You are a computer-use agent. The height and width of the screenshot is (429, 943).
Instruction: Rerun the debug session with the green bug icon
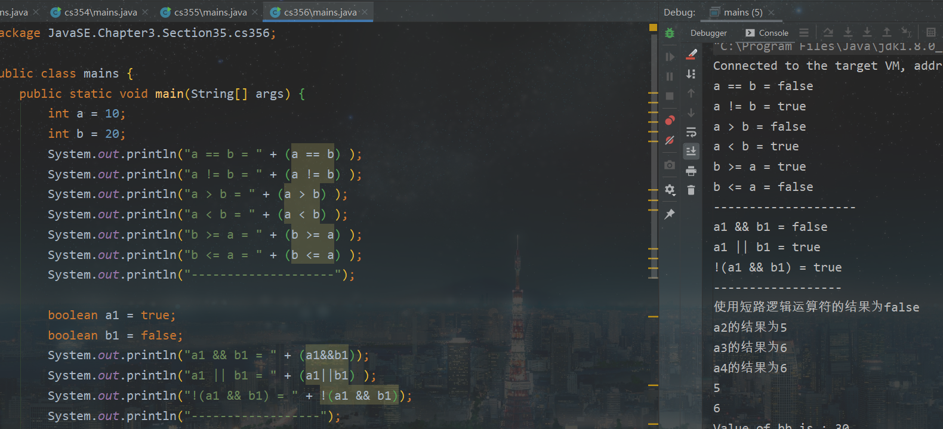[x=670, y=33]
